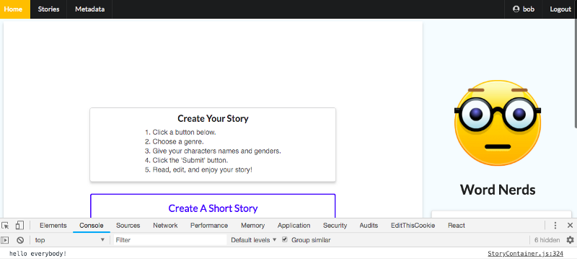Viewport: 577px width, 261px height.
Task: Switch to the Security tab
Action: [335, 226]
